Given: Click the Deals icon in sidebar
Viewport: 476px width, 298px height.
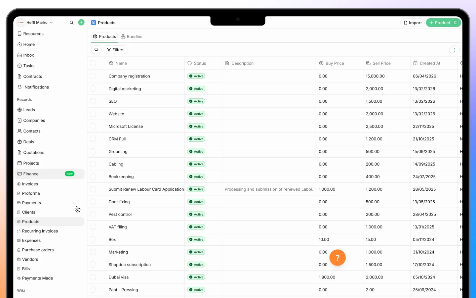Looking at the screenshot, I should click(x=20, y=142).
